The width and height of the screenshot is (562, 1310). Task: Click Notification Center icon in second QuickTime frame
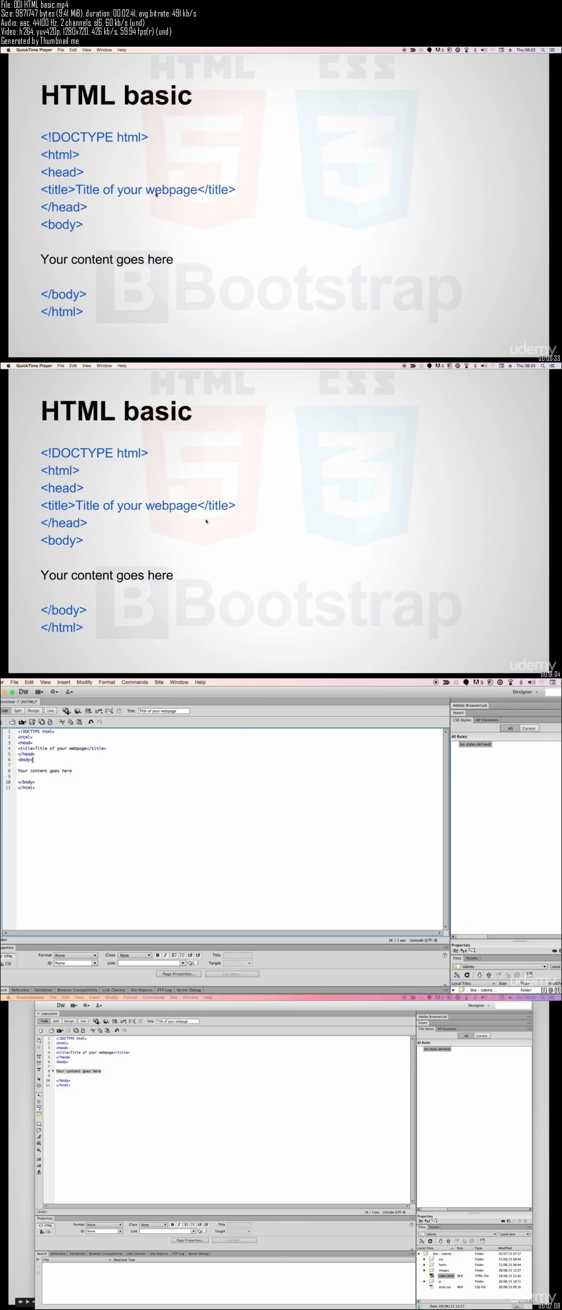click(x=552, y=366)
